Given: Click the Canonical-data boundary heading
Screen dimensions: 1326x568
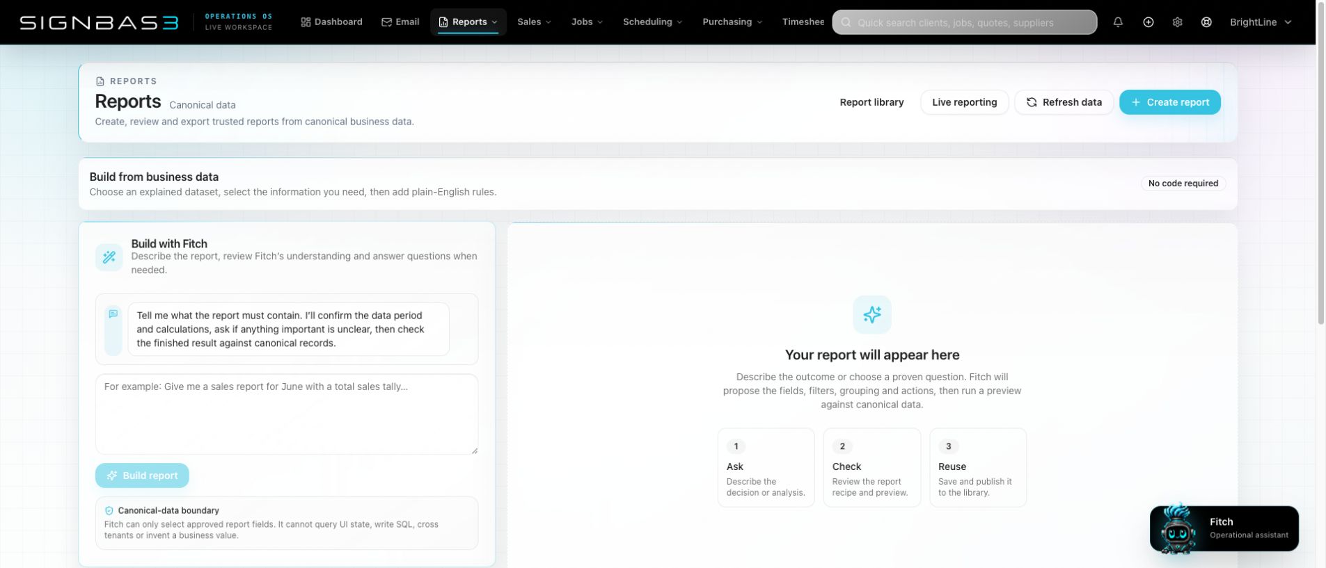Looking at the screenshot, I should point(168,510).
